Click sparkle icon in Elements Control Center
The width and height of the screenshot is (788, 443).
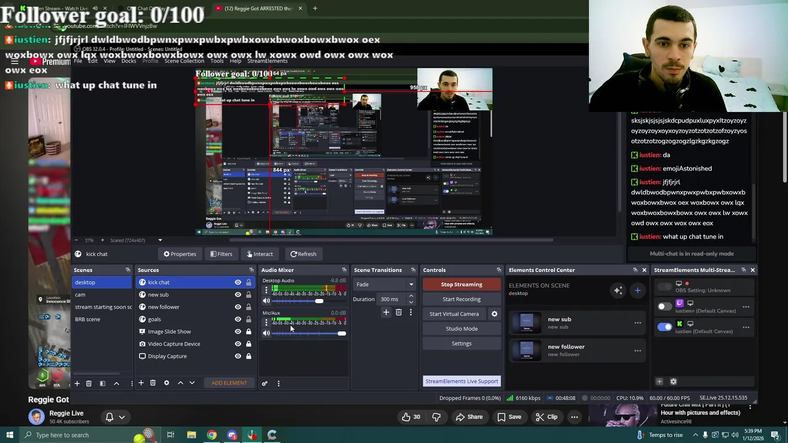[x=618, y=290]
